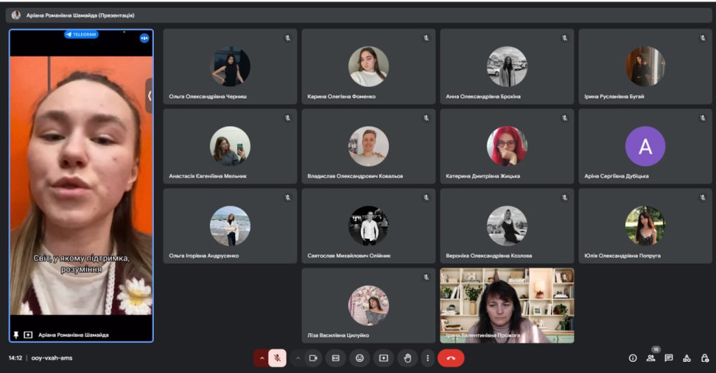Open the Activities panel icon
This screenshot has height=373, width=716.
(x=687, y=358)
